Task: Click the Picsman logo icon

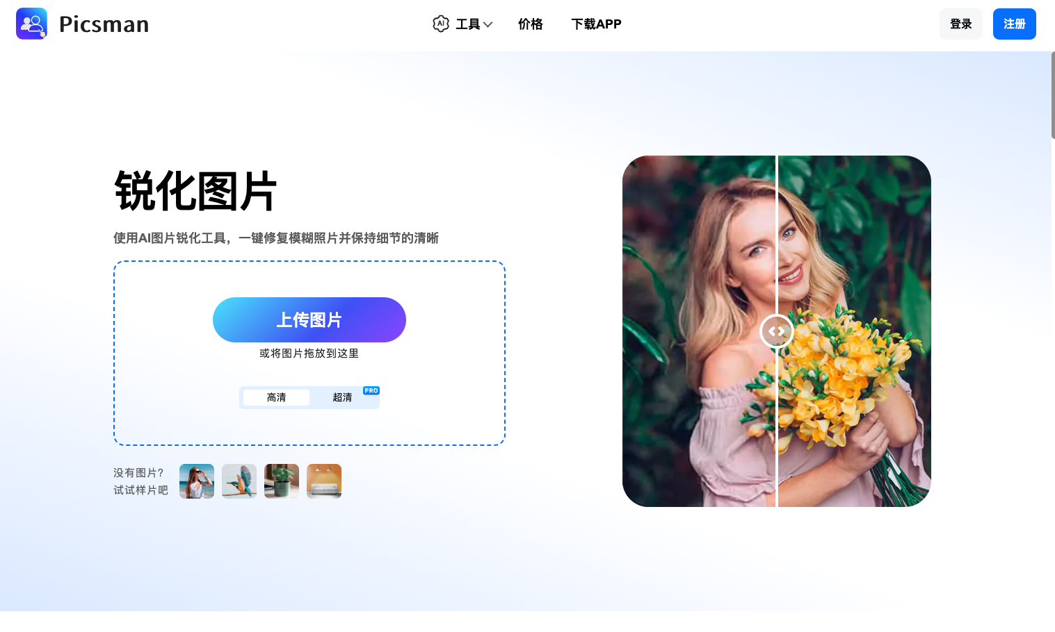Action: point(31,23)
